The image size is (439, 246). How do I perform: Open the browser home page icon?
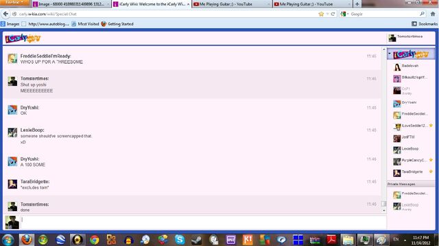pos(433,14)
